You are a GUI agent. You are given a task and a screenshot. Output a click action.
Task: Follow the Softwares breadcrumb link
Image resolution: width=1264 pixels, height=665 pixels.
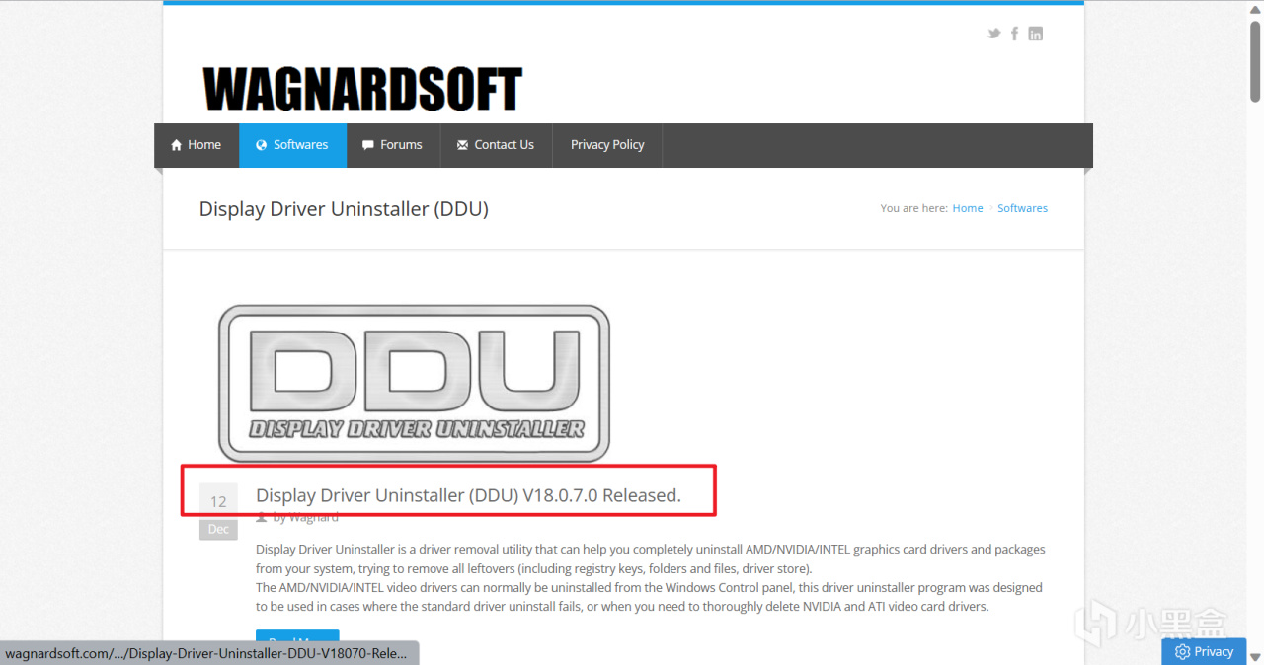pyautogui.click(x=1022, y=208)
